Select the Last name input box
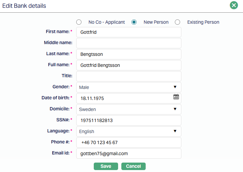The width and height of the screenshot is (243, 172). pos(128,54)
